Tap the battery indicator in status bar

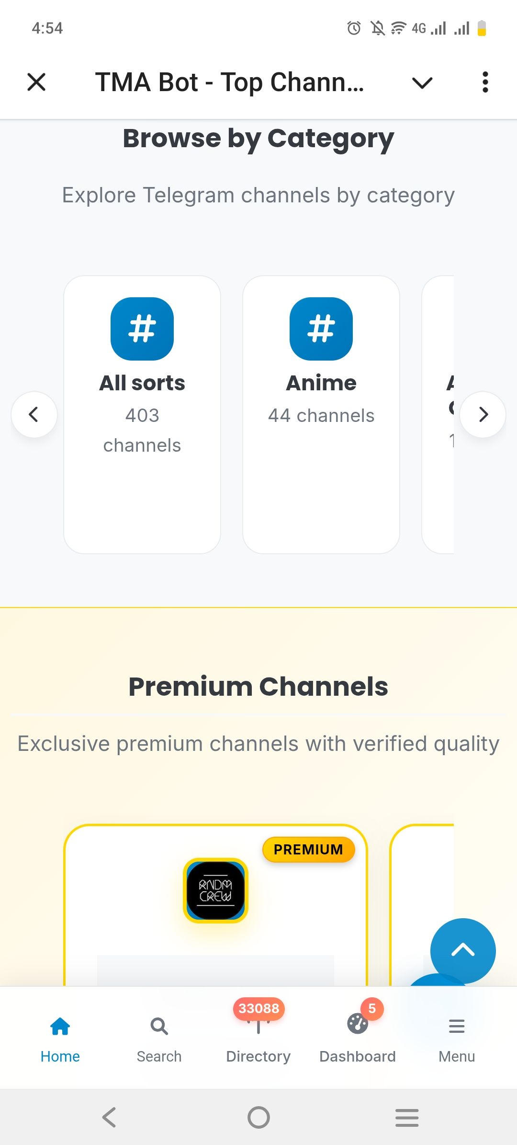(x=481, y=27)
